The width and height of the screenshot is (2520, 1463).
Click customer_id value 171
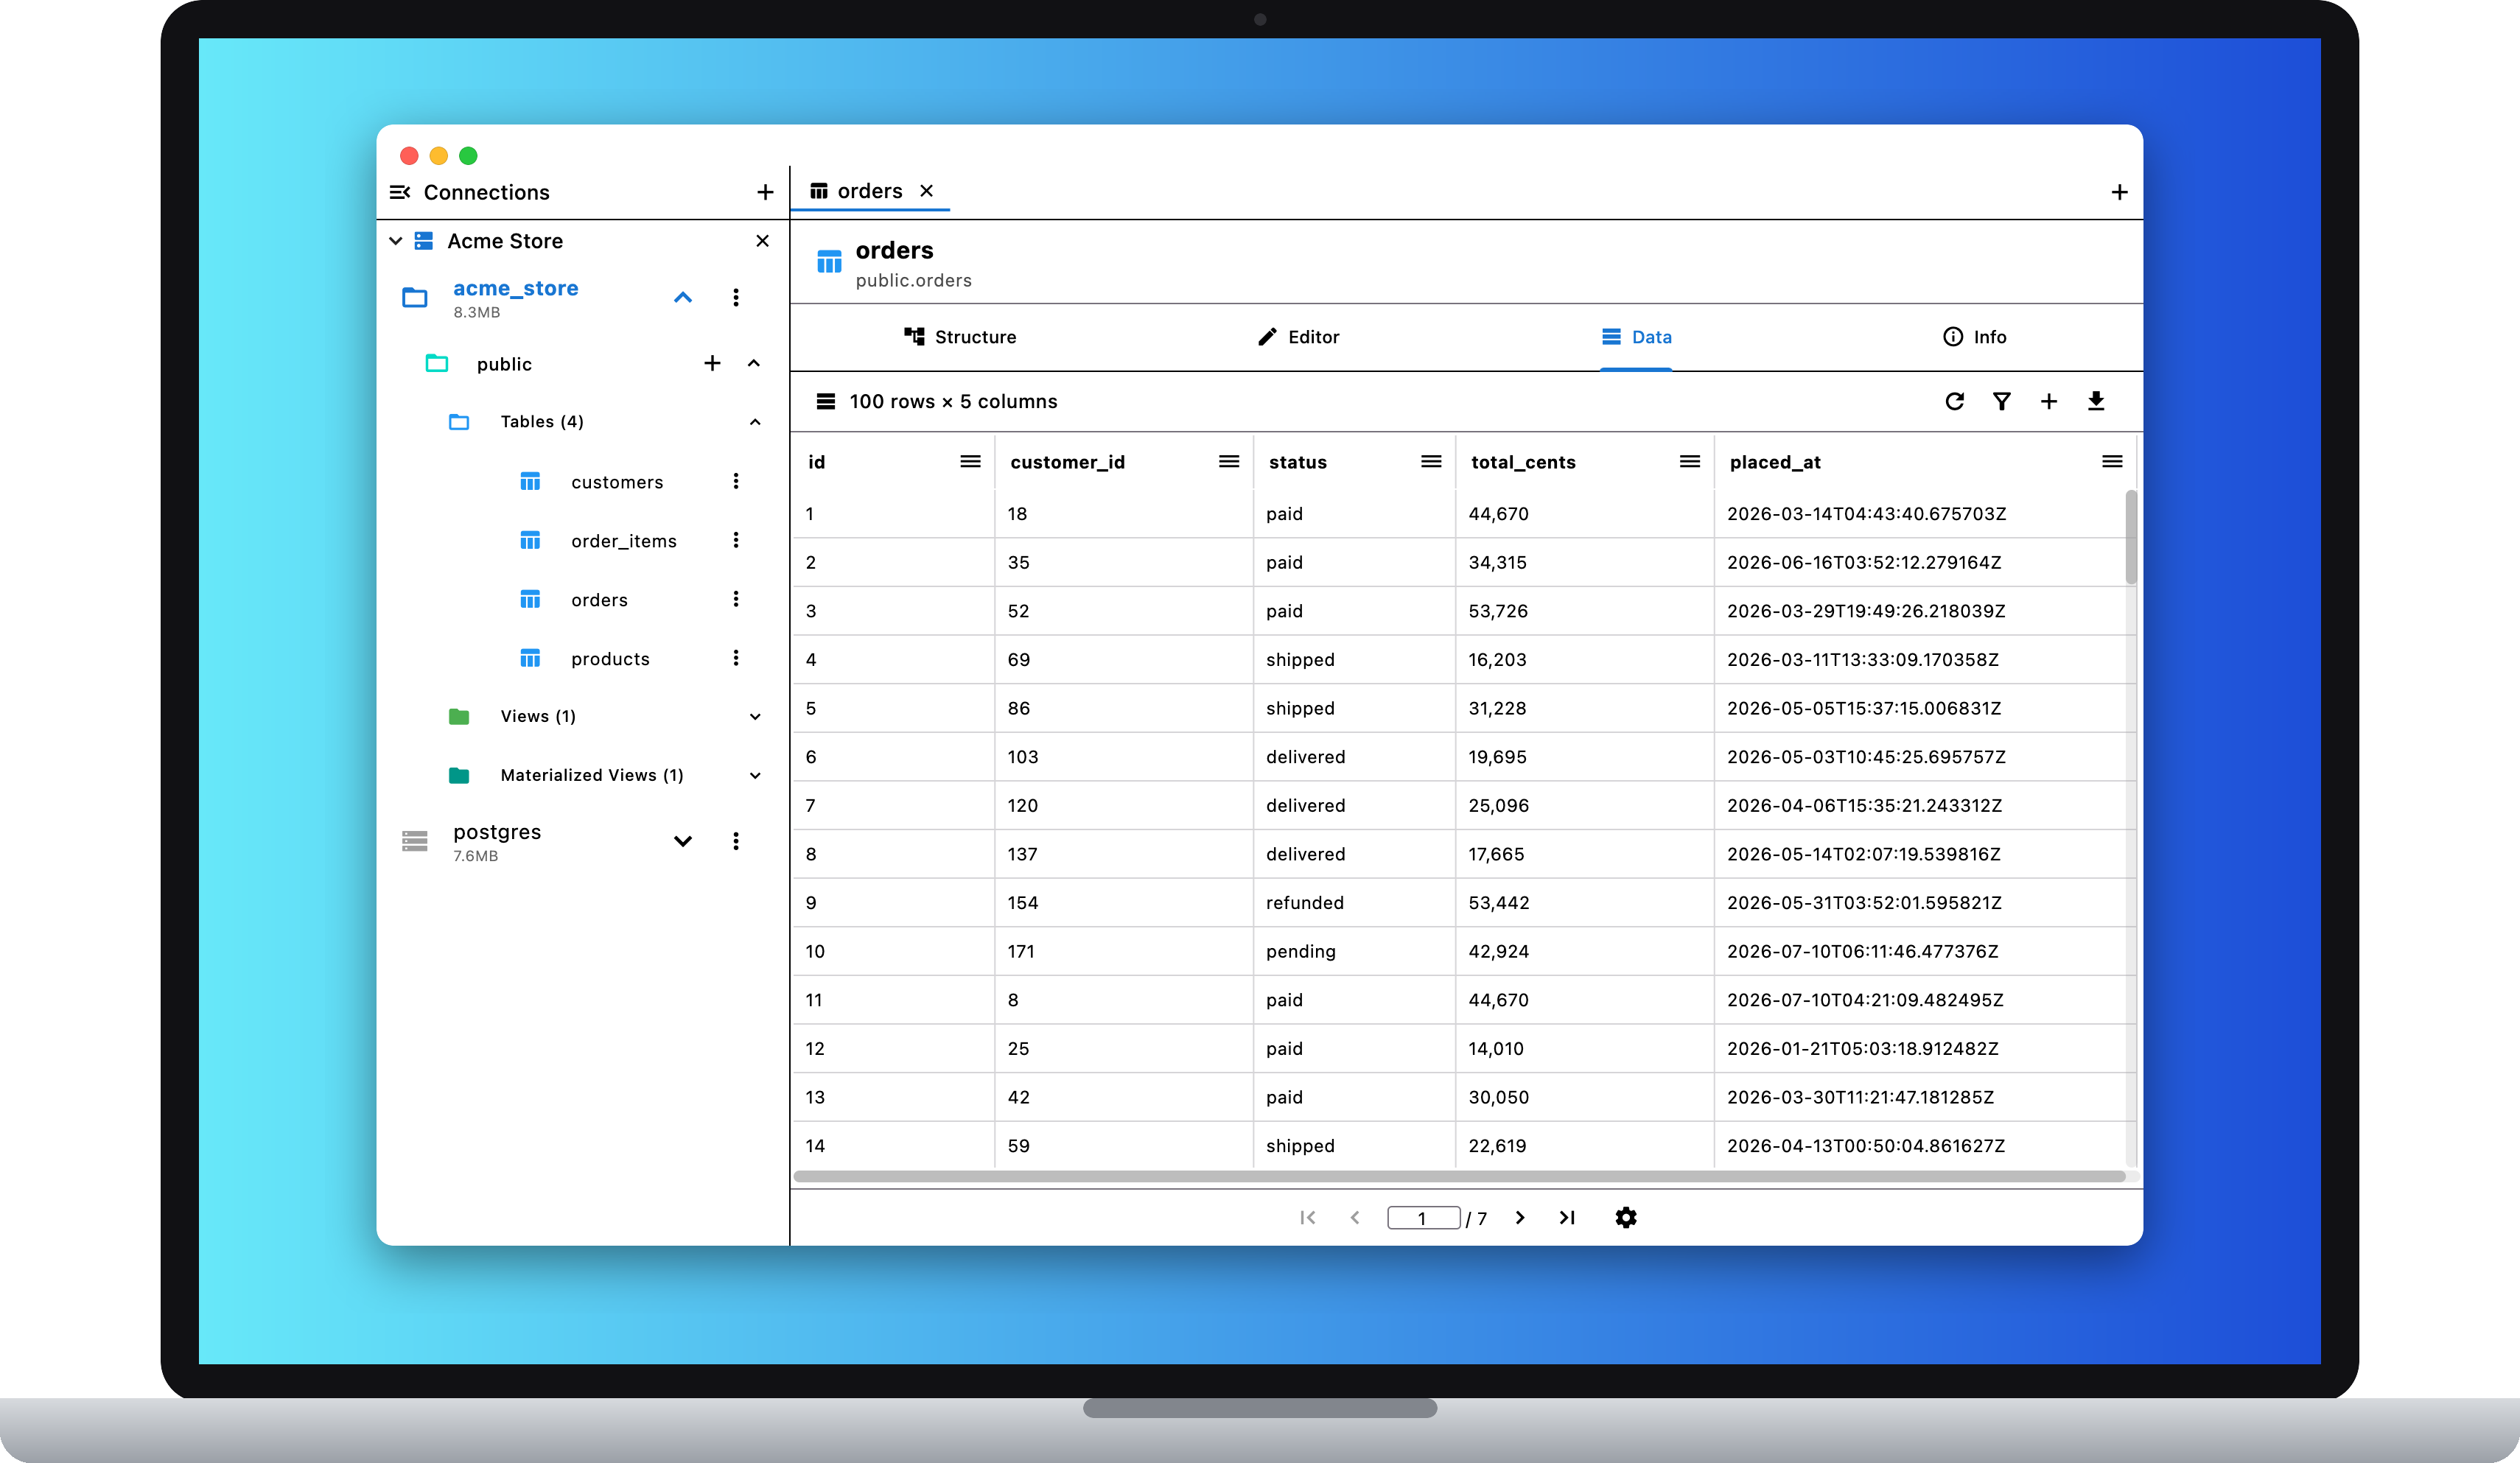(x=1021, y=951)
